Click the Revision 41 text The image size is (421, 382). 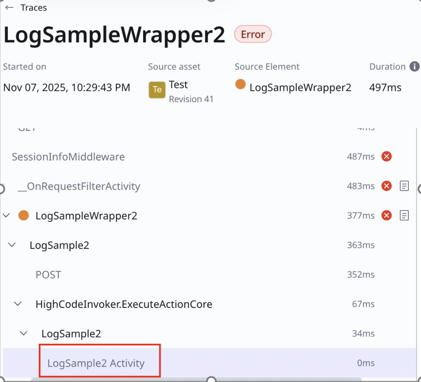point(191,99)
